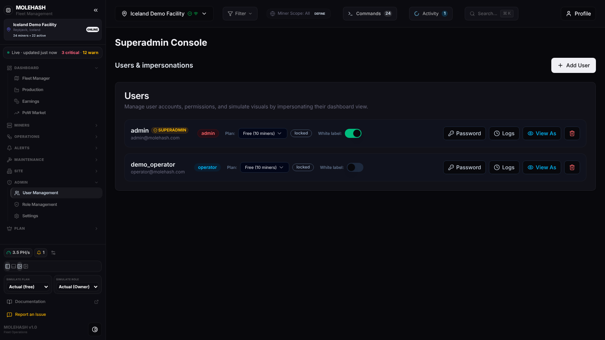This screenshot has width=605, height=340.
Task: Open the Simulate Plan select
Action: point(28,287)
